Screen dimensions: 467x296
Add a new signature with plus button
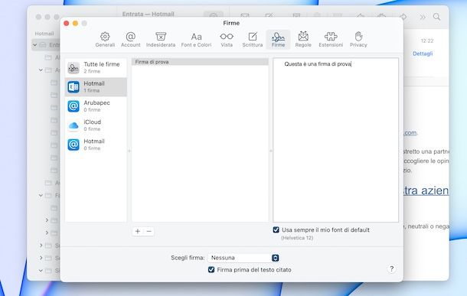138,231
